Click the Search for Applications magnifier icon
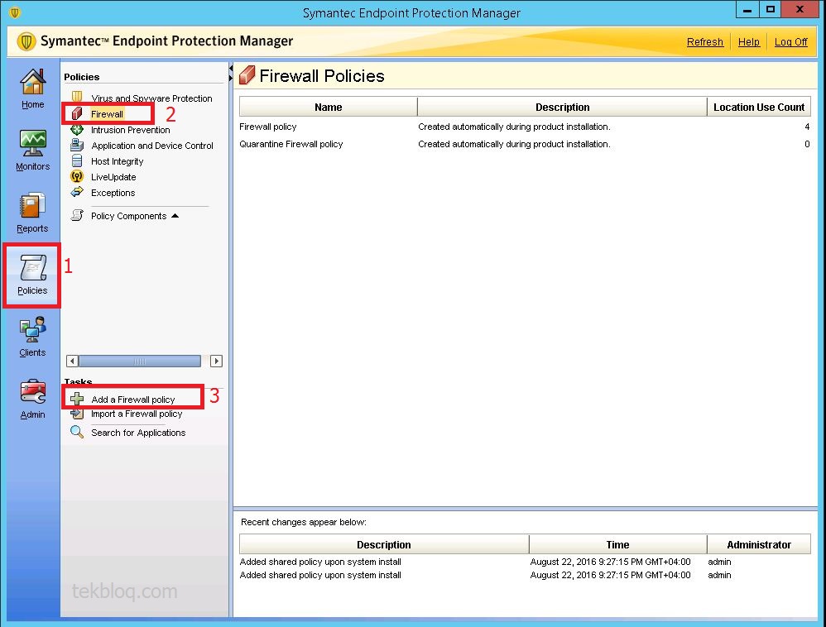Viewport: 826px width, 627px height. (x=77, y=432)
